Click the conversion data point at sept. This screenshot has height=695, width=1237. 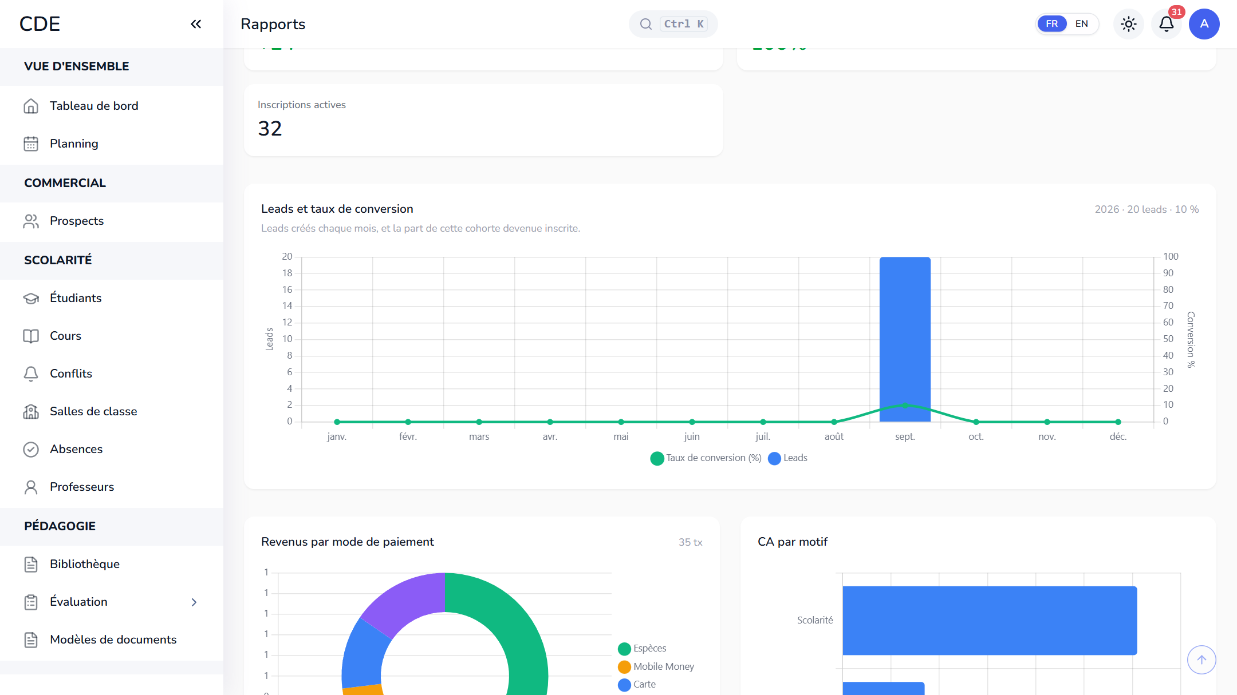[x=905, y=405]
